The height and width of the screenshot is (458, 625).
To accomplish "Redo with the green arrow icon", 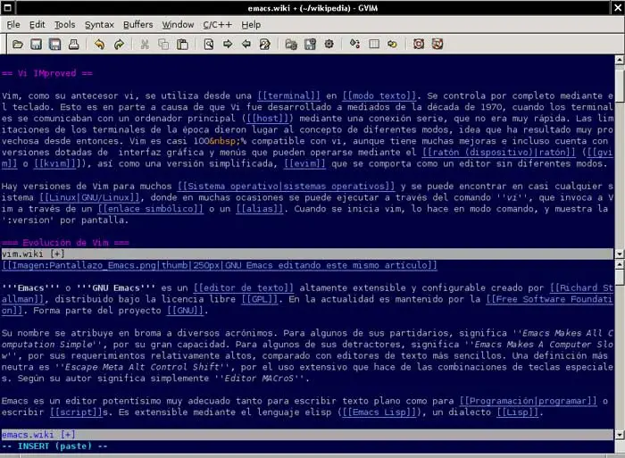I will pos(119,45).
